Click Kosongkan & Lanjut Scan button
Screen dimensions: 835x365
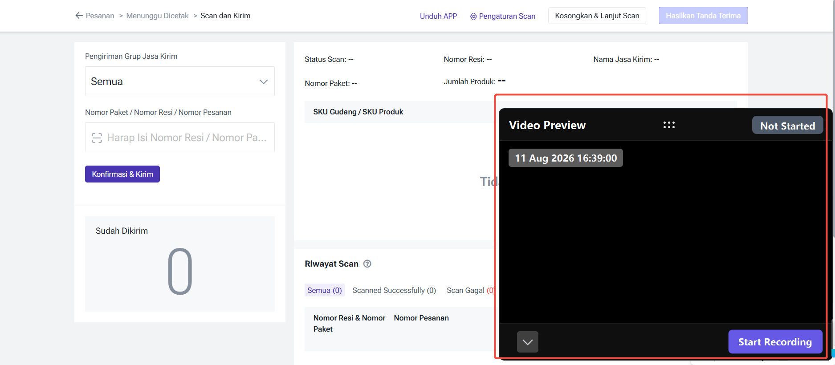[597, 16]
